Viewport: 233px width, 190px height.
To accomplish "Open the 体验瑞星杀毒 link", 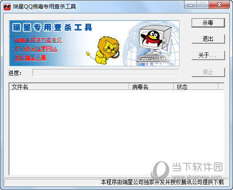I will pyautogui.click(x=30, y=57).
